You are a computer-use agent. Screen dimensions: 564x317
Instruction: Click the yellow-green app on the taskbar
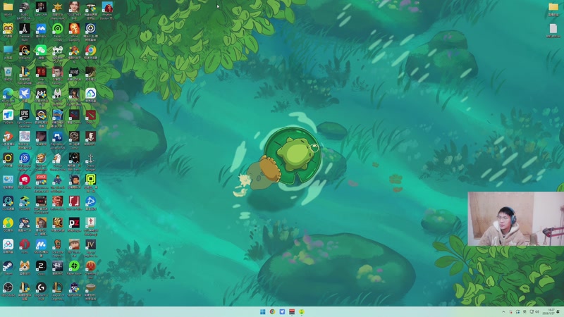[x=302, y=311]
